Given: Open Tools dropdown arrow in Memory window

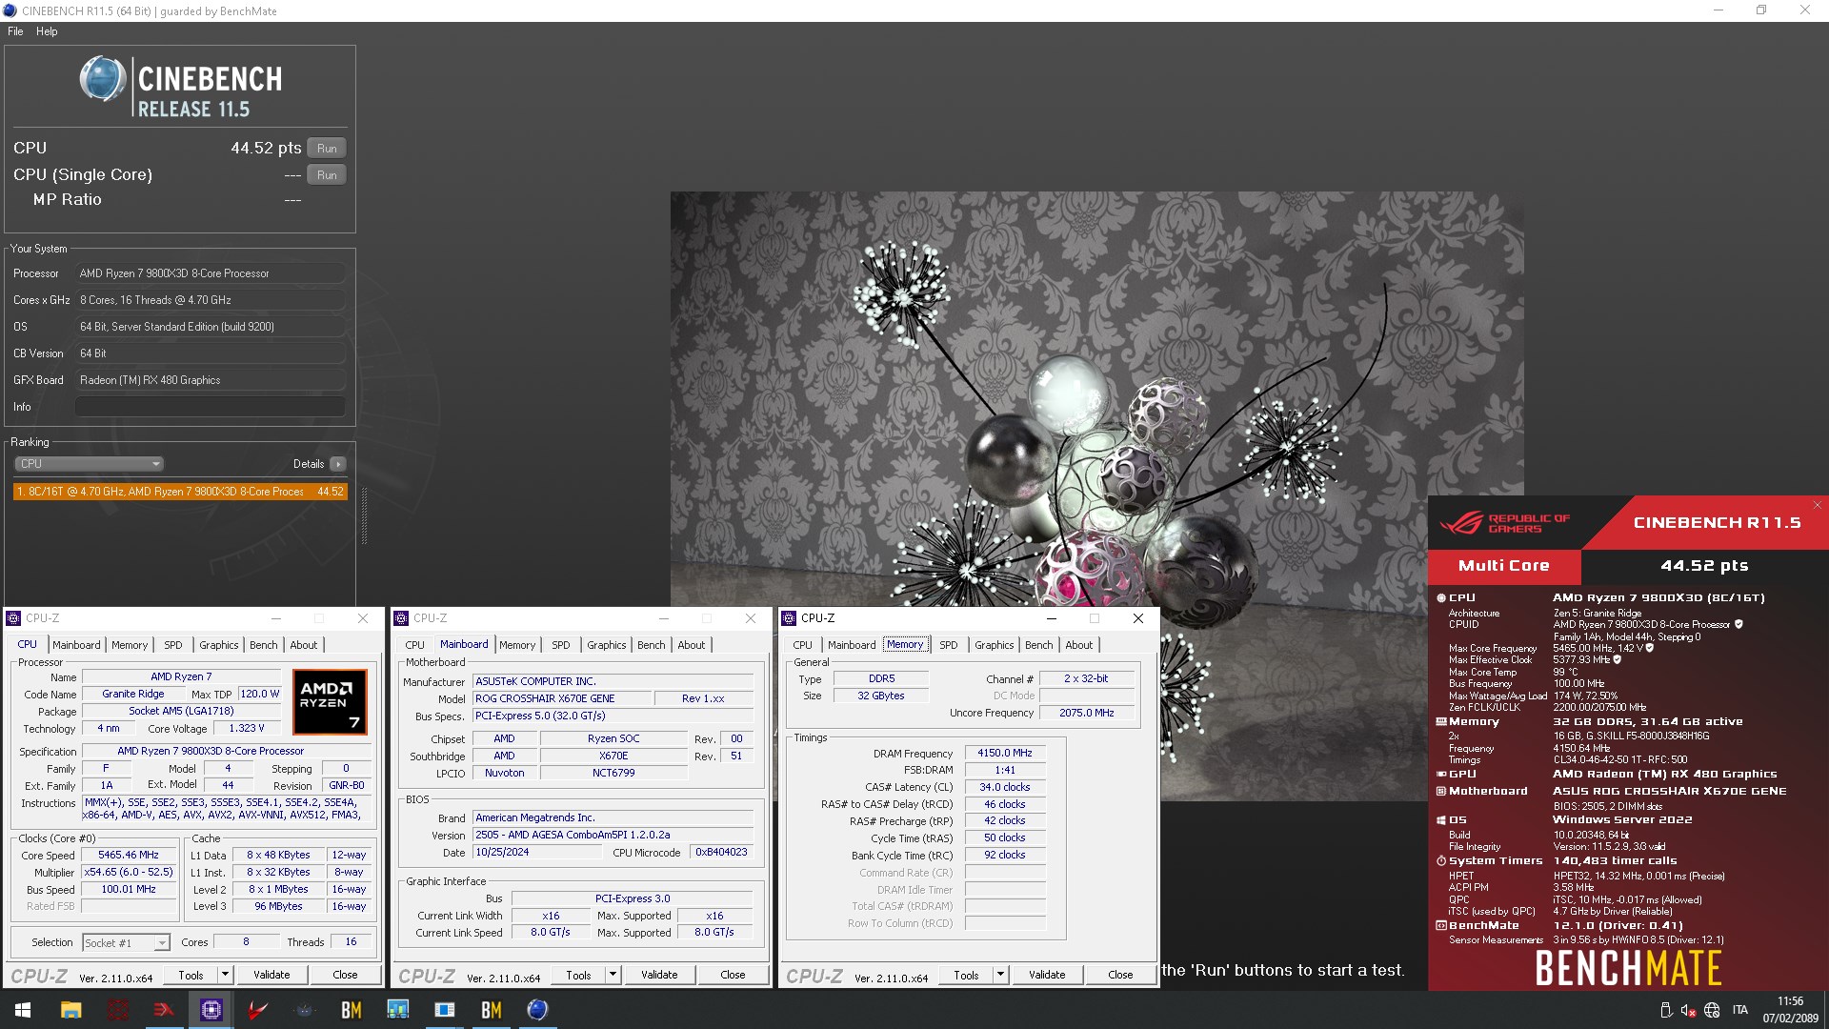Looking at the screenshot, I should tap(1000, 975).
